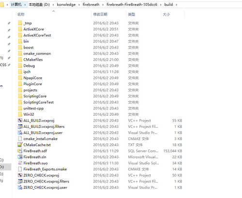Image resolution: width=242 pixels, height=198 pixels.
Task: Navigate to firebreath-FireBreath-105dcc6 breadcrumb
Action: point(132,4)
